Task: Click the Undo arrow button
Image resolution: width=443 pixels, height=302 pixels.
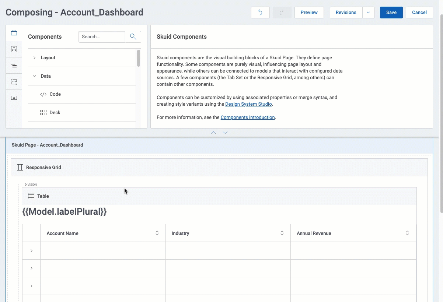Action: coord(260,13)
